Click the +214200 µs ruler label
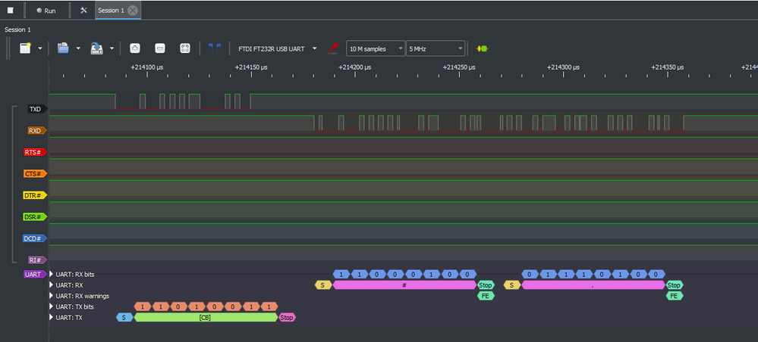This screenshot has width=758, height=342. [x=355, y=67]
